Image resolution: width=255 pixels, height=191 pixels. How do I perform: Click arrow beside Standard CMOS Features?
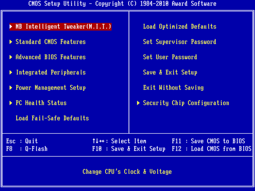coord(11,42)
